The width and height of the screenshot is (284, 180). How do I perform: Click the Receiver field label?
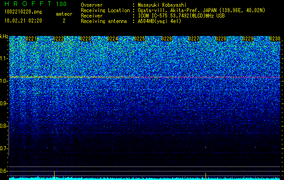pyautogui.click(x=92, y=16)
